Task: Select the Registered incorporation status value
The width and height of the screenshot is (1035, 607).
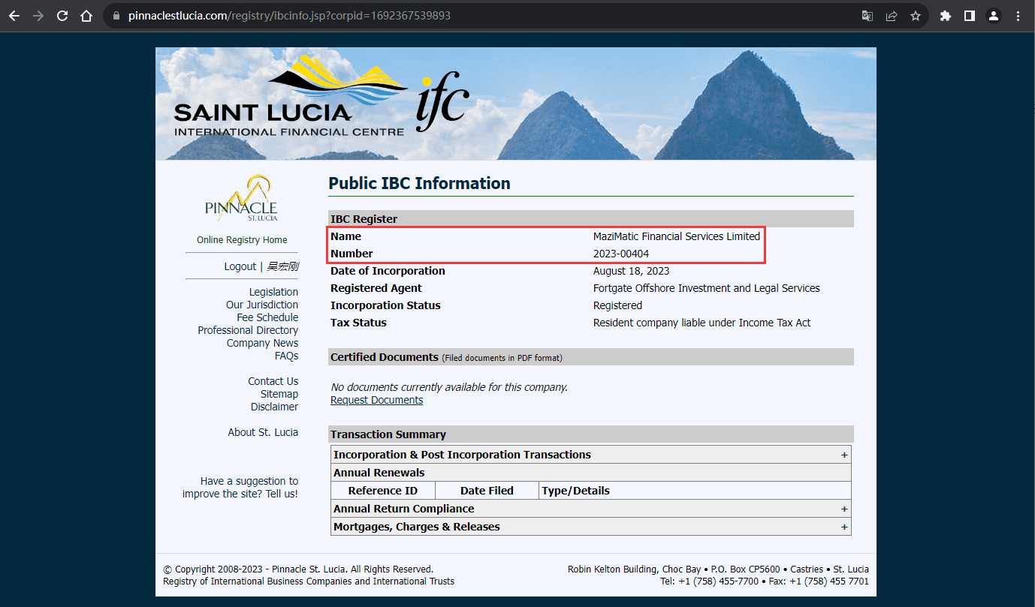Action: [x=617, y=305]
